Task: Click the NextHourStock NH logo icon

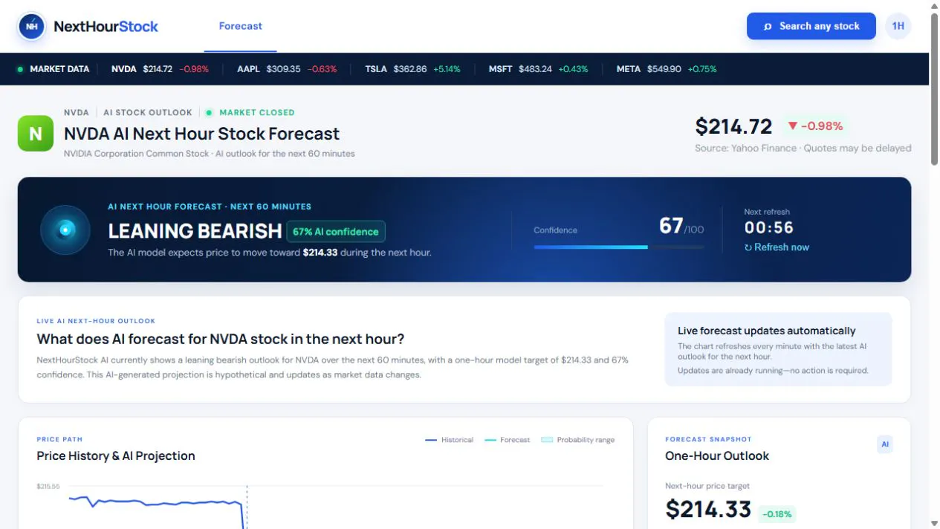Action: [31, 26]
